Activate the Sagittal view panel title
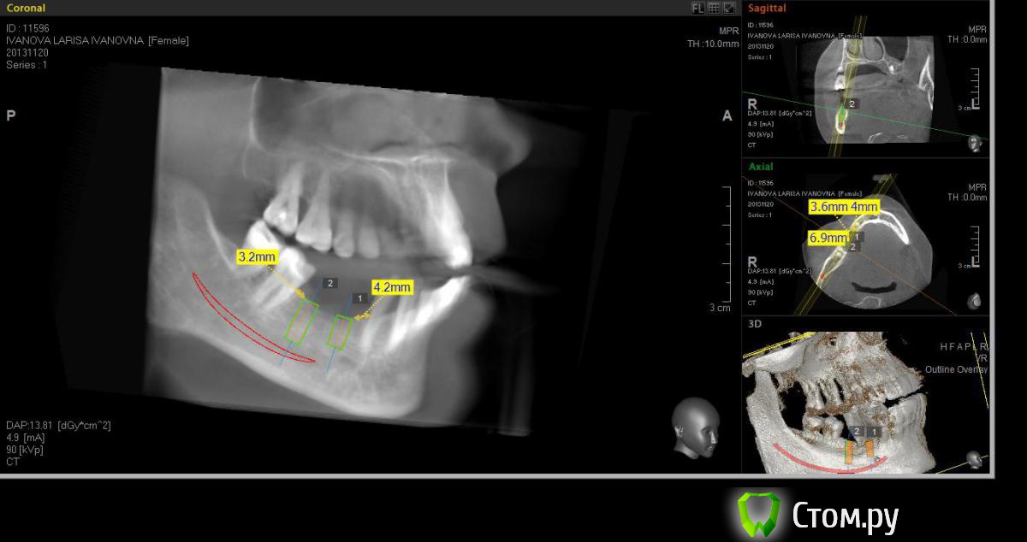The height and width of the screenshot is (542, 1027). (767, 8)
